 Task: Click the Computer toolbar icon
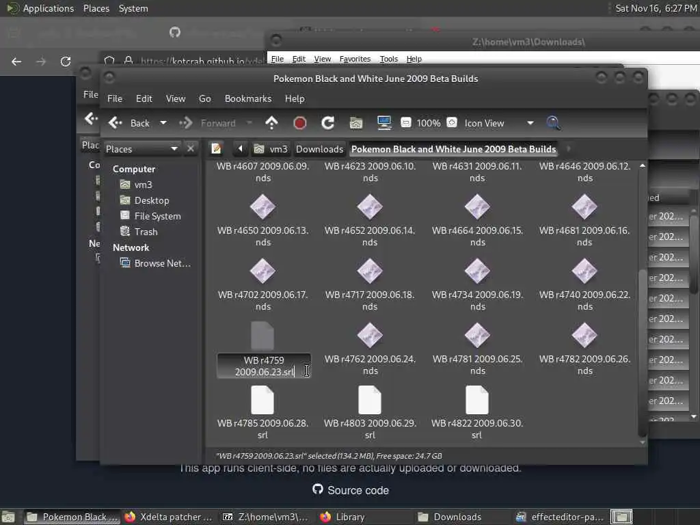[x=384, y=123]
